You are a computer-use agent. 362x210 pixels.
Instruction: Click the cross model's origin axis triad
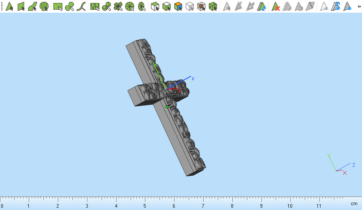166,89
